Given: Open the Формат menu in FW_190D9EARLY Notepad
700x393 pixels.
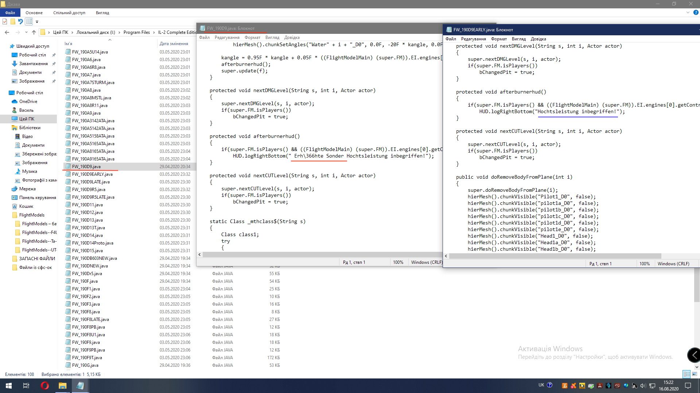Looking at the screenshot, I should click(498, 39).
